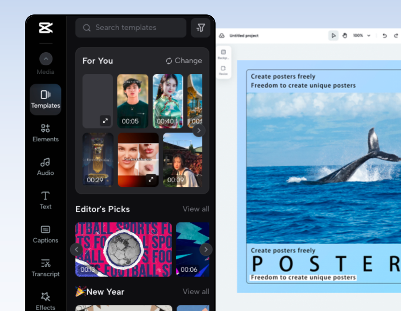Select the 00:06 blue abstract template

(193, 249)
